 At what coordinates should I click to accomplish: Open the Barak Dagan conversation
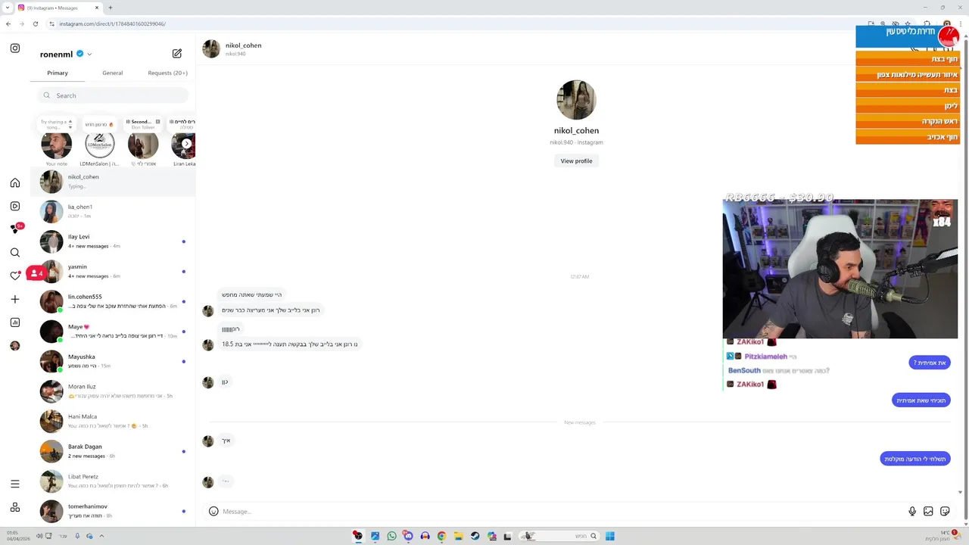coord(113,451)
